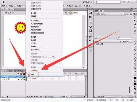The image size is (137, 102).
Task: Open the Swatches panel icon
Action: point(90,17)
